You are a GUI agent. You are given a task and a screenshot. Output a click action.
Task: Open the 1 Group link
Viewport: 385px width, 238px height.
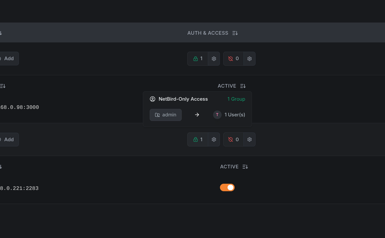click(236, 99)
